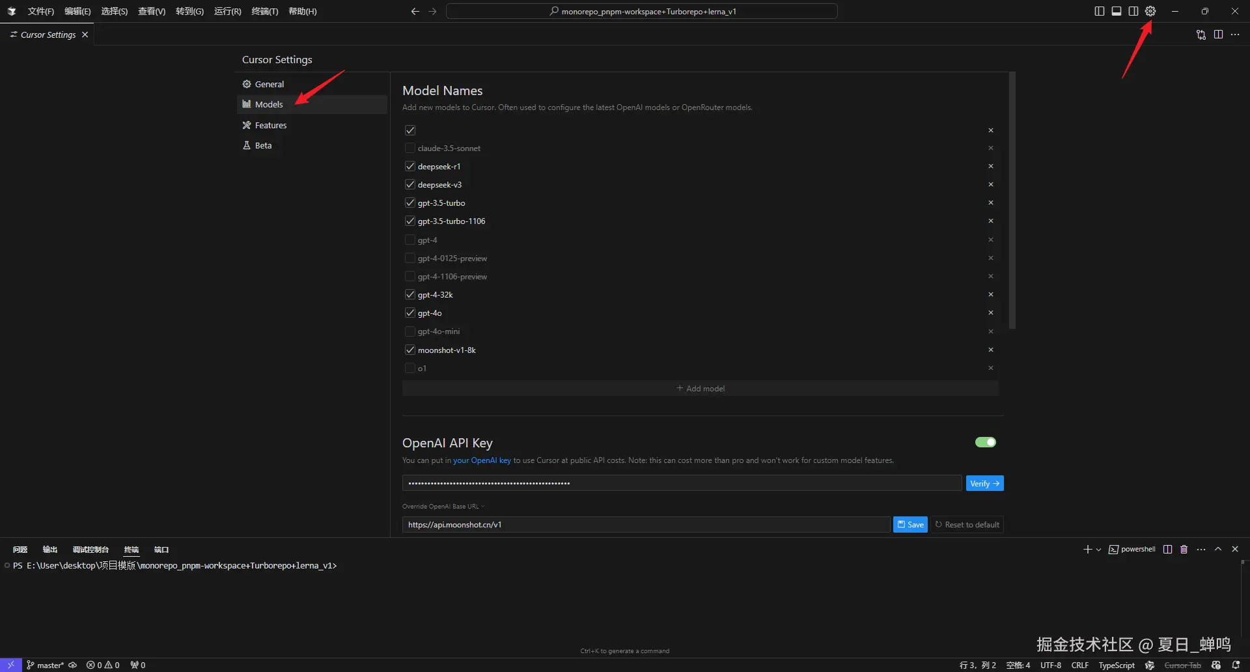
Task: Toggle the bottom panel layout icon
Action: (x=1117, y=11)
